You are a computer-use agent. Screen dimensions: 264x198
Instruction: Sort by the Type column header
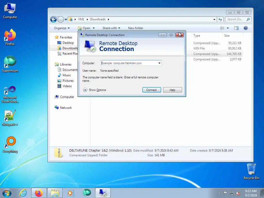point(207,36)
